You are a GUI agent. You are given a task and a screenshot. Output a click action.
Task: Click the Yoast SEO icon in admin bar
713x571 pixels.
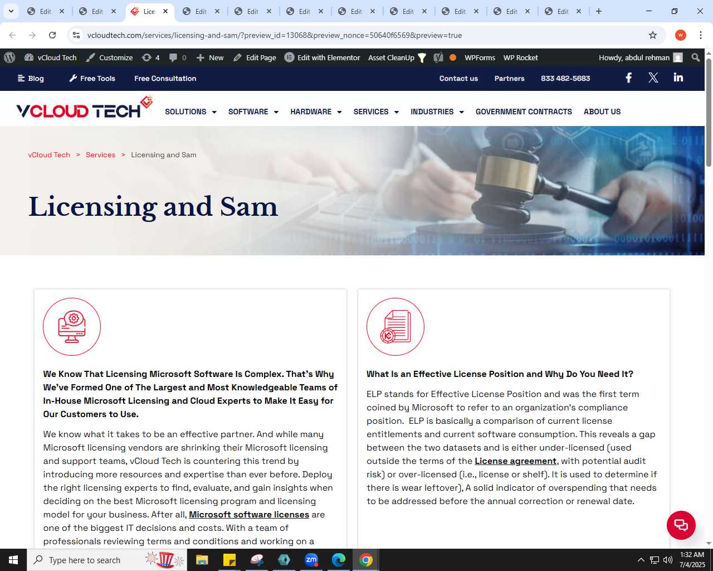(x=438, y=57)
